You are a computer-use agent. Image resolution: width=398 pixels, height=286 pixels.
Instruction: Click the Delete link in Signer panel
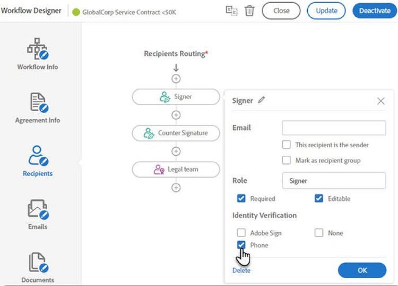241,270
